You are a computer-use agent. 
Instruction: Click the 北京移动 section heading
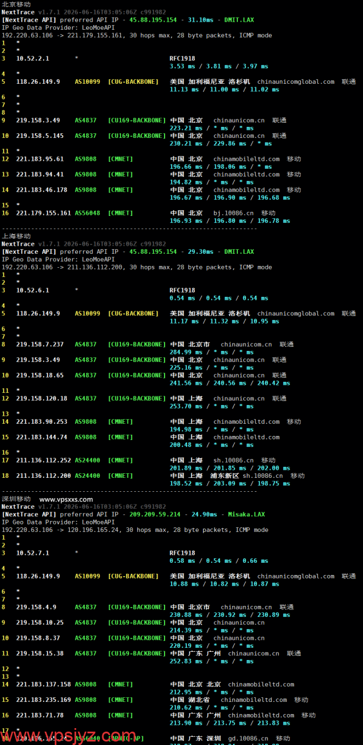pyautogui.click(x=16, y=4)
